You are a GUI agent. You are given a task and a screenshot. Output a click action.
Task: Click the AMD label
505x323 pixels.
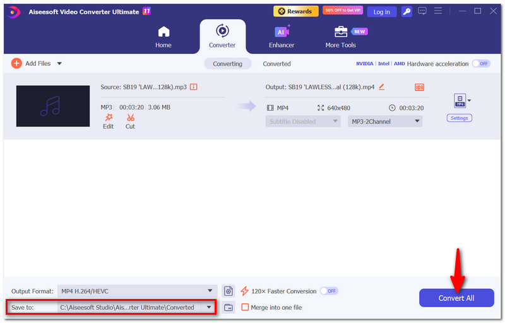point(400,63)
